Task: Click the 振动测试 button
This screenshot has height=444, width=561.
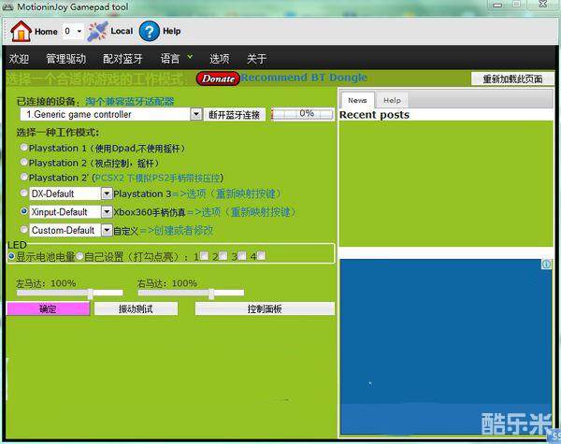Action: click(x=136, y=308)
